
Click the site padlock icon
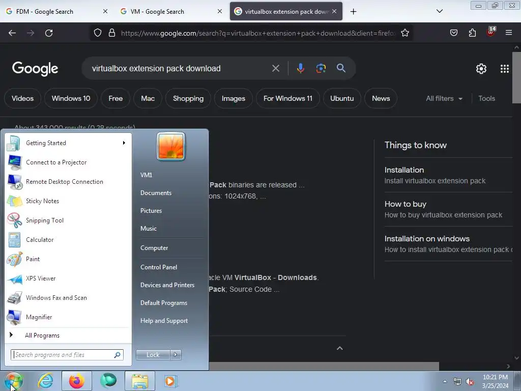click(x=112, y=33)
